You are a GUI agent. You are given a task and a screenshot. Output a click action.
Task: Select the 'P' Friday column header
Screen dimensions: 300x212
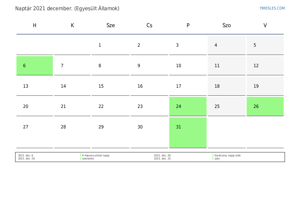click(188, 25)
